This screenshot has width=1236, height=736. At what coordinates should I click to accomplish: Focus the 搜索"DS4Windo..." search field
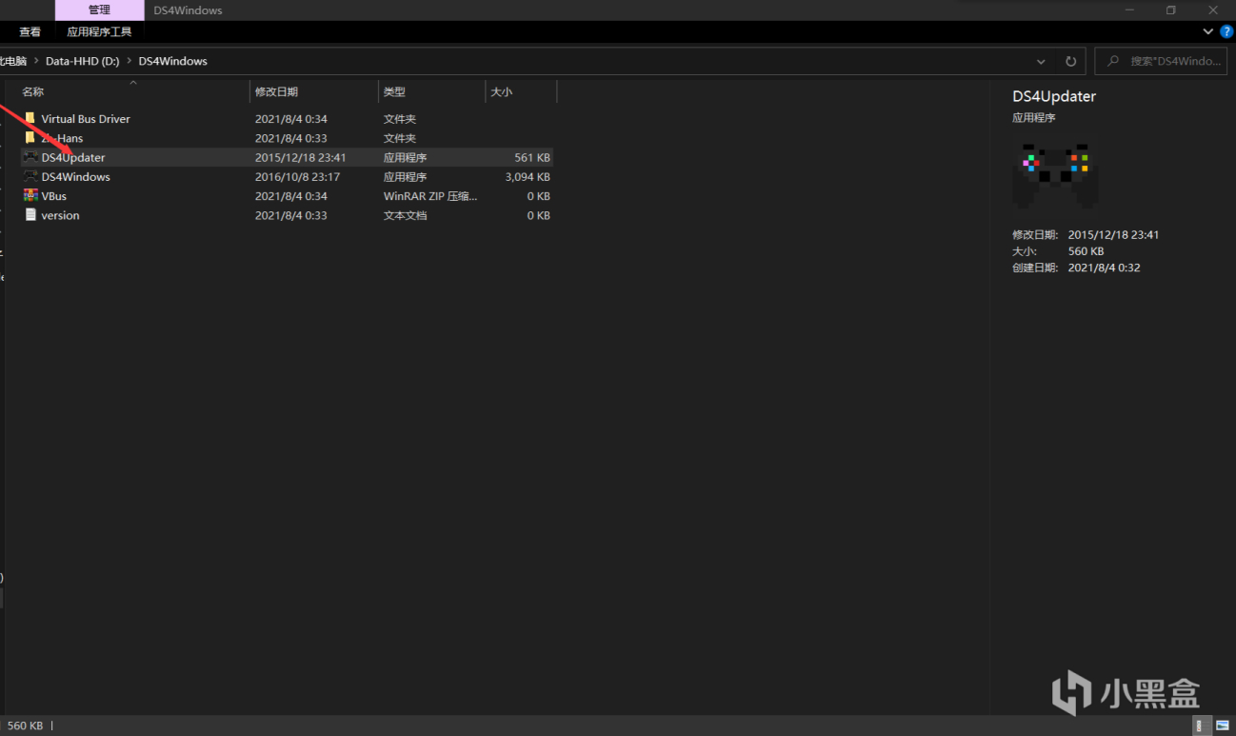[1161, 61]
